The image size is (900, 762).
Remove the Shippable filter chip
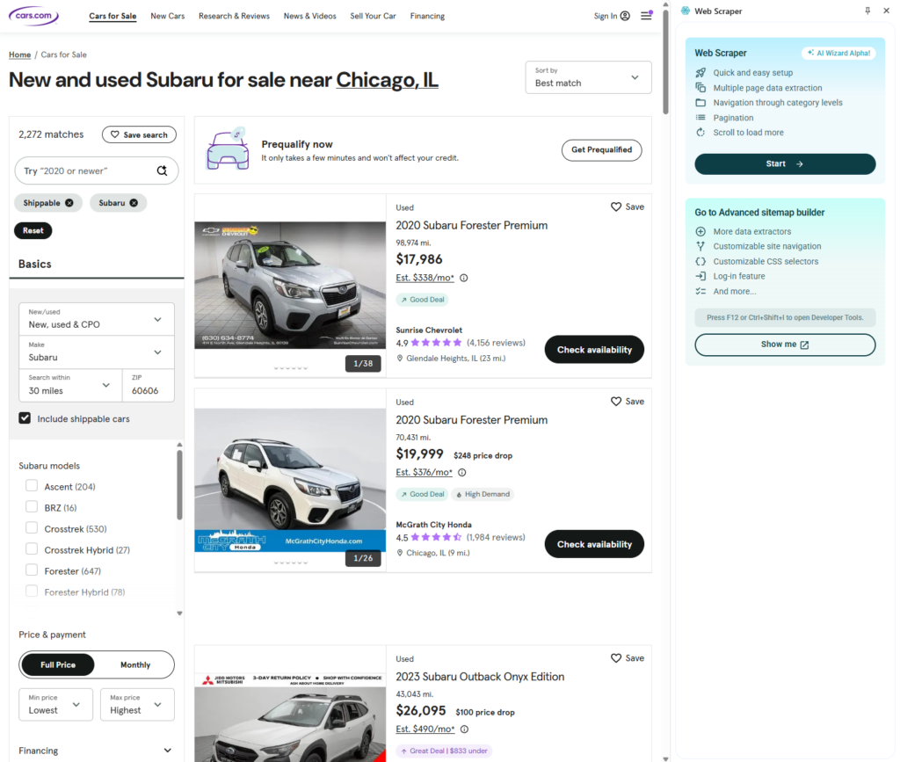69,203
